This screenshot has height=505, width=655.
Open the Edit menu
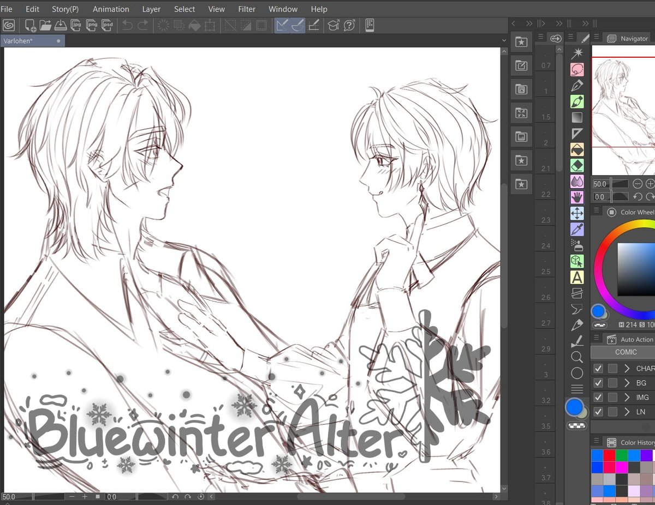pos(32,9)
